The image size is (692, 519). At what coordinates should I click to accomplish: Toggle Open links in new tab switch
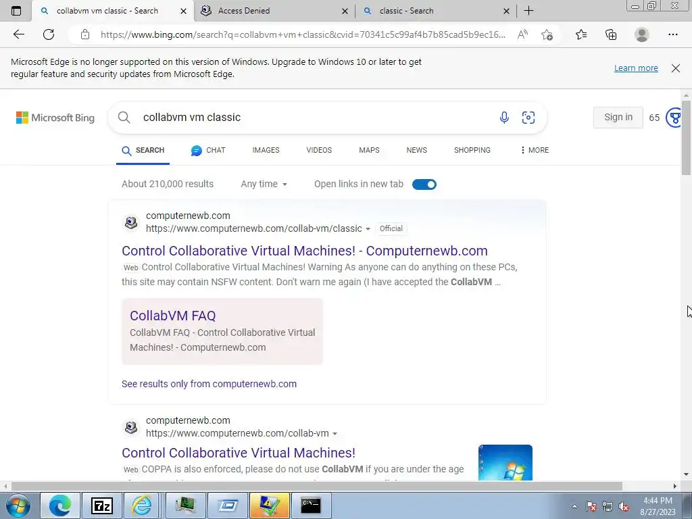[x=424, y=184]
